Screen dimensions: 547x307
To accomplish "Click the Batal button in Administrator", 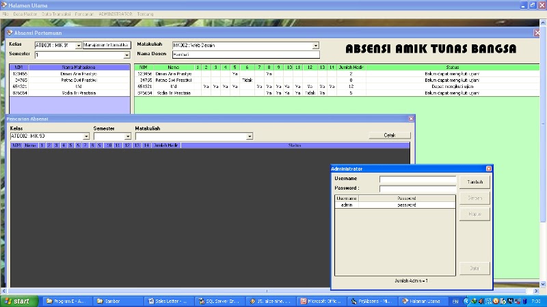I will (475, 268).
